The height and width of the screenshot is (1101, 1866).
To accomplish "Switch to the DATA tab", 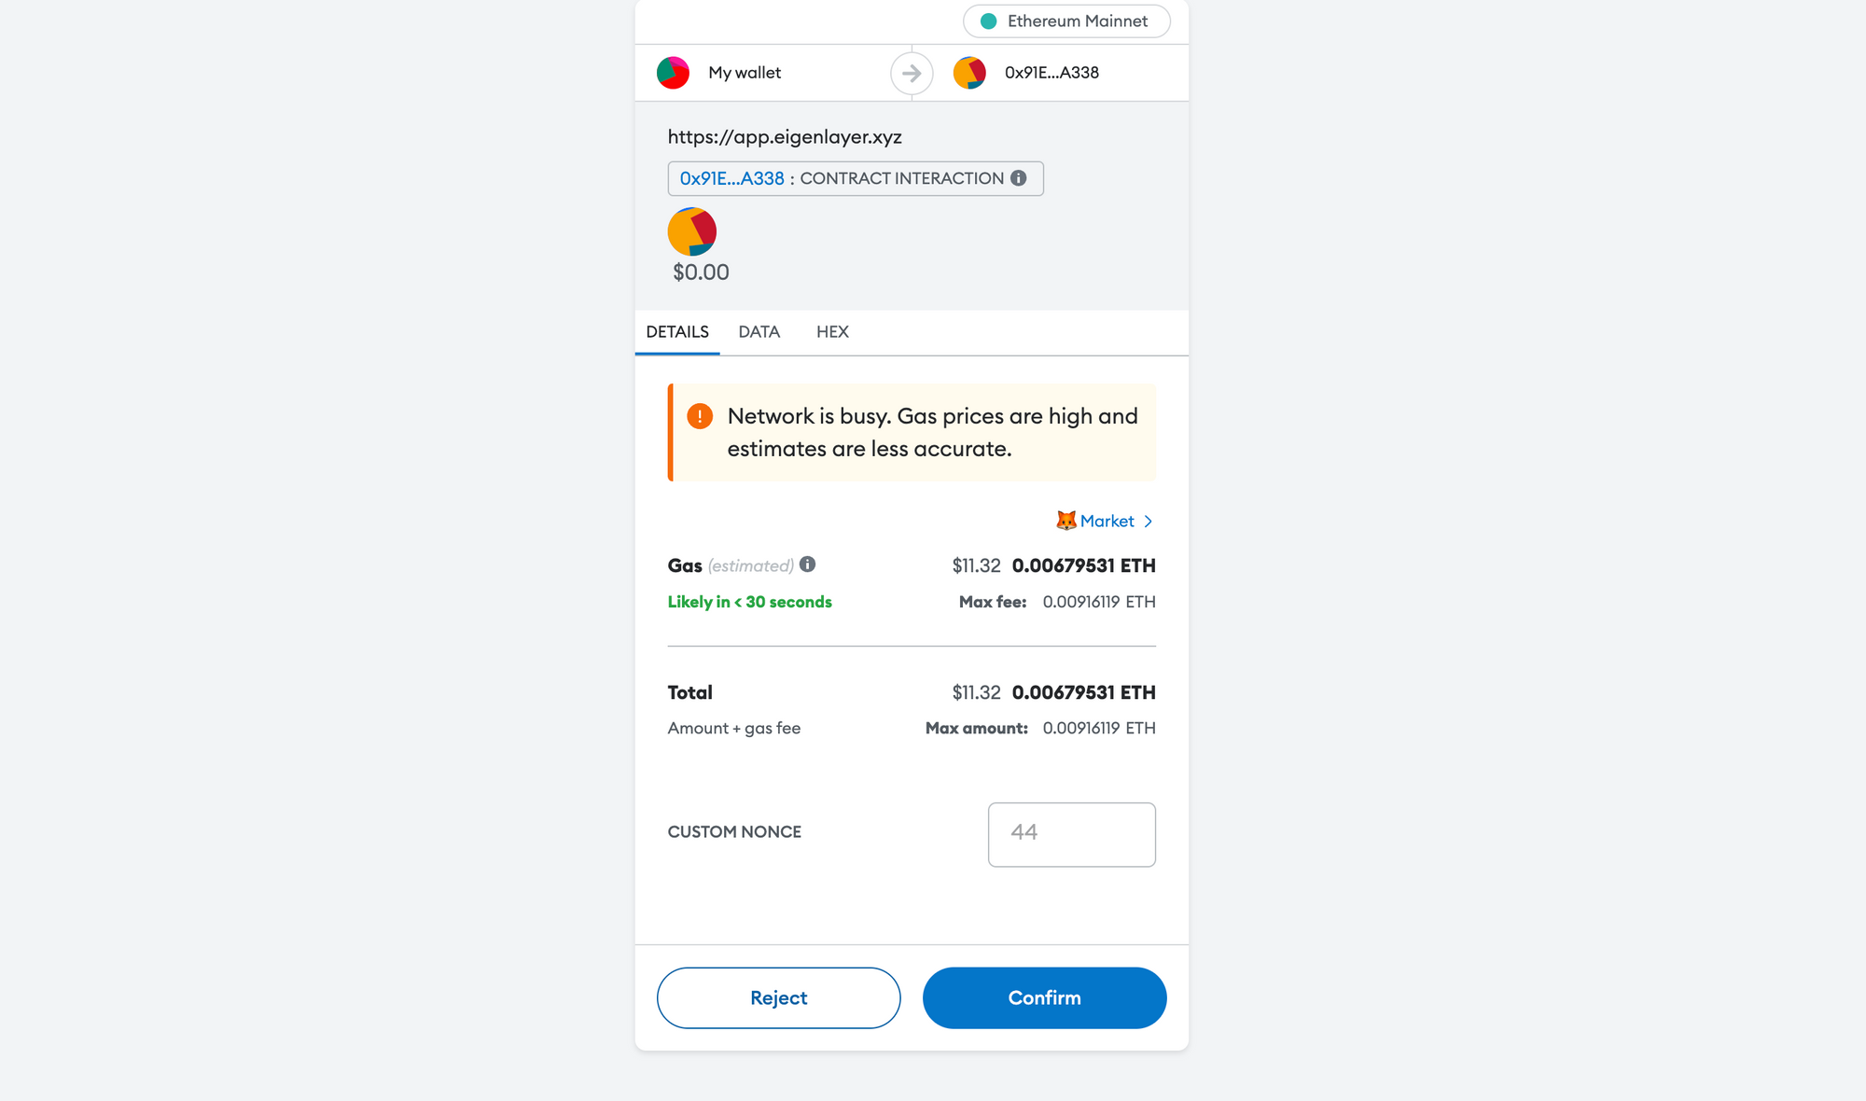I will 759,332.
